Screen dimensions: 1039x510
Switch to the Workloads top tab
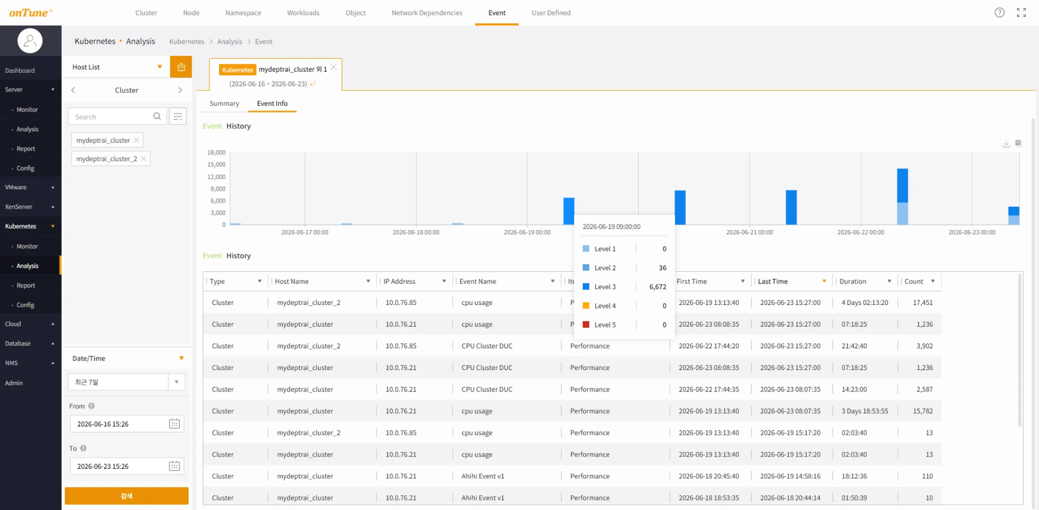pyautogui.click(x=303, y=13)
